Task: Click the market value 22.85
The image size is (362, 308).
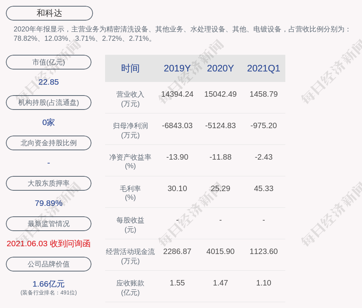Action: [49, 82]
